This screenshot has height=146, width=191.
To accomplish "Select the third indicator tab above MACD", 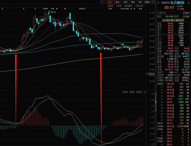I will [139, 92].
